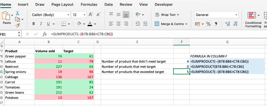This screenshot has height=106, width=267.
Task: Click Merge & Centre button
Action: pyautogui.click(x=171, y=24)
